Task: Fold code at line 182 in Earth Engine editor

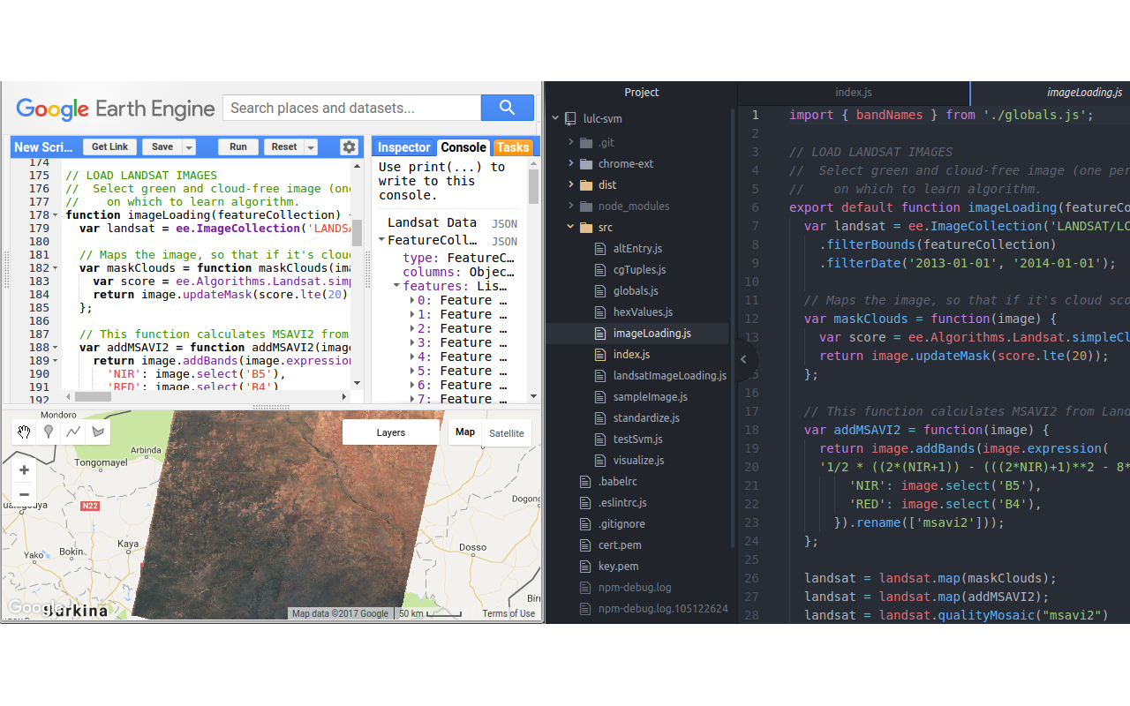Action: [x=56, y=268]
